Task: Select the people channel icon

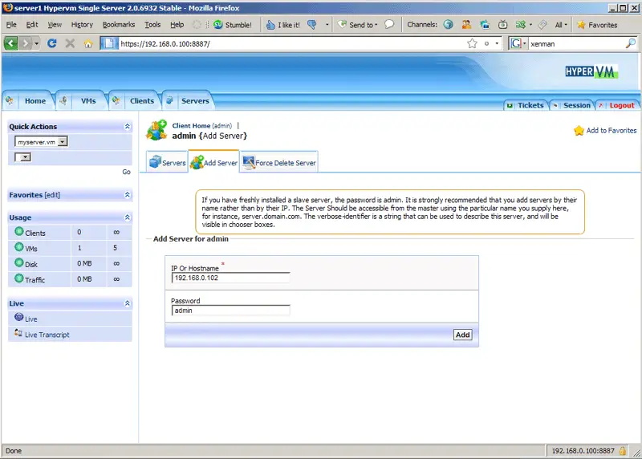Action: [x=466, y=25]
